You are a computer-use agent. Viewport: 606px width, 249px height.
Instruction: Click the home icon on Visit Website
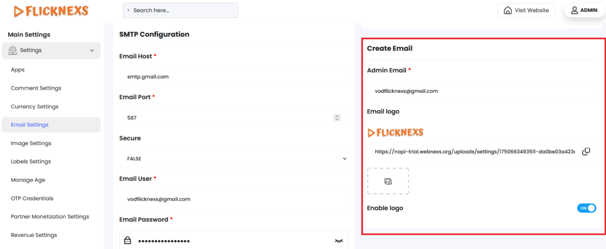[508, 10]
